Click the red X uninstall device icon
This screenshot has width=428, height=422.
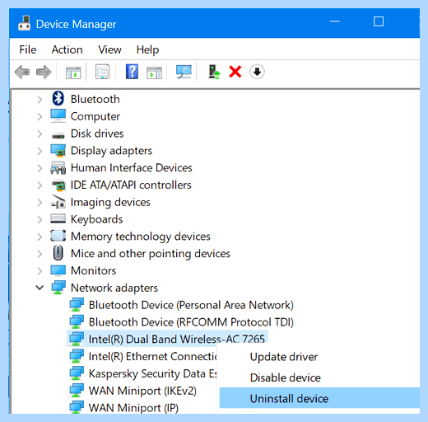[235, 72]
